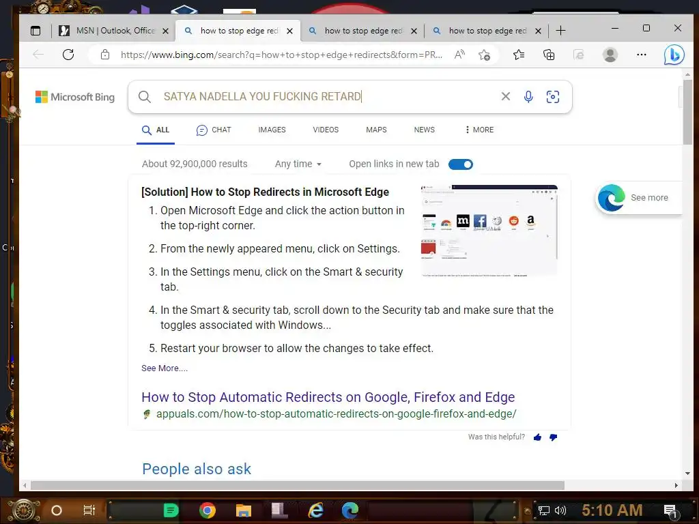Image resolution: width=699 pixels, height=524 pixels.
Task: View site information lock icon
Action: tap(104, 55)
